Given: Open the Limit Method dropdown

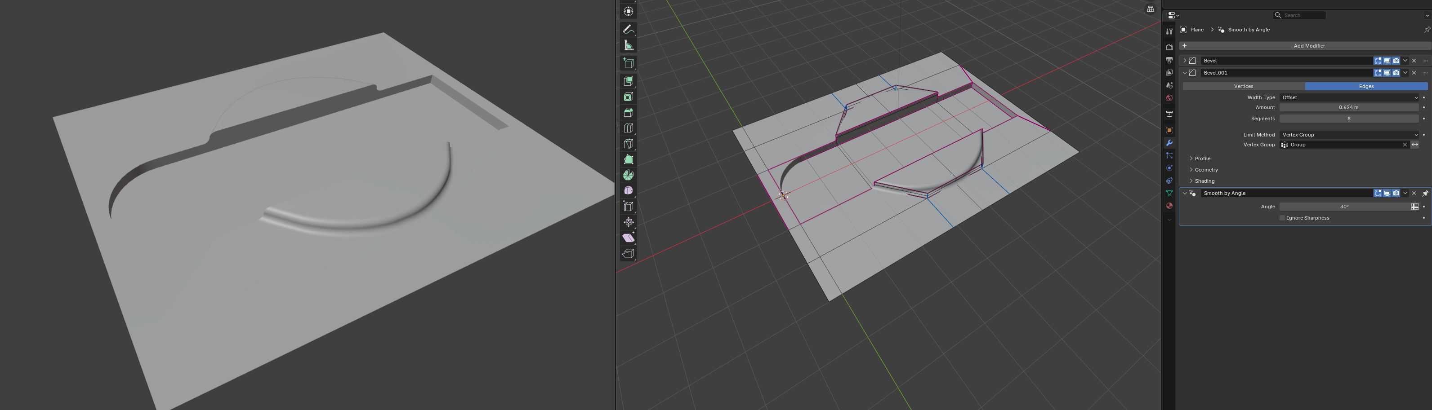Looking at the screenshot, I should click(x=1349, y=135).
